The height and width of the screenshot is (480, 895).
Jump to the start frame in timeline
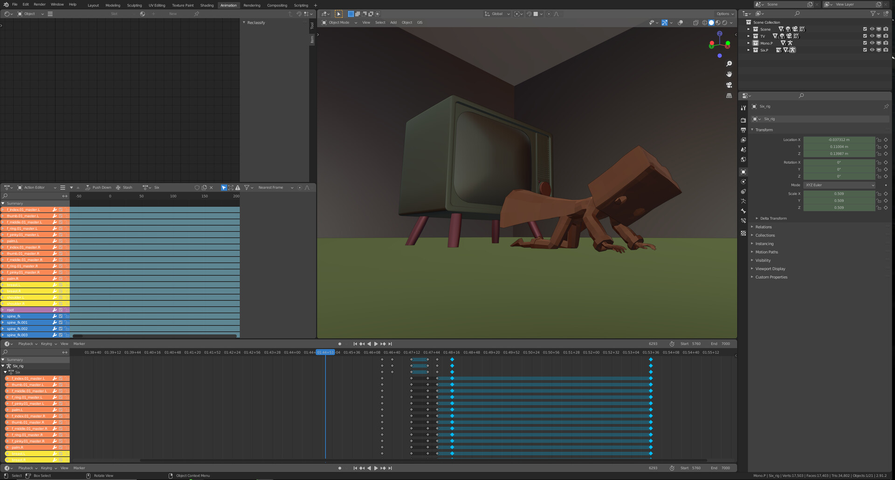pyautogui.click(x=355, y=344)
